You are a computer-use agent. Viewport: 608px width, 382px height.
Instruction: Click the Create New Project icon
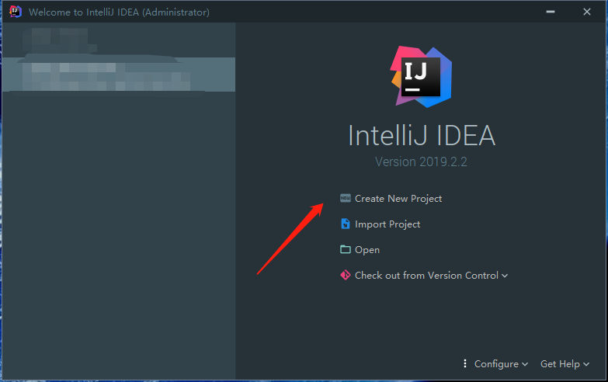click(345, 198)
